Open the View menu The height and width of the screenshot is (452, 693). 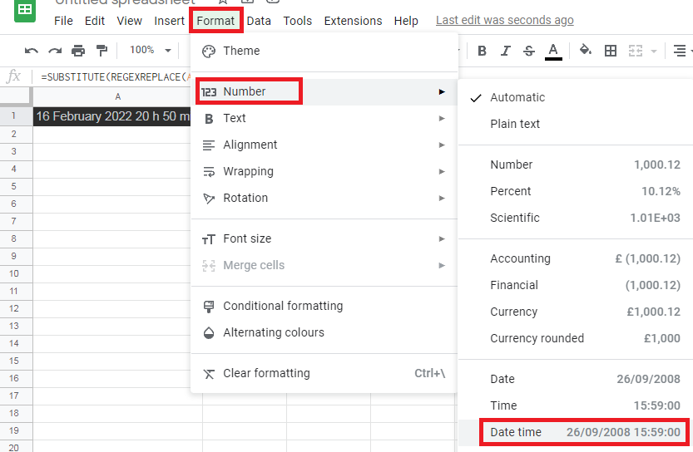(x=130, y=21)
